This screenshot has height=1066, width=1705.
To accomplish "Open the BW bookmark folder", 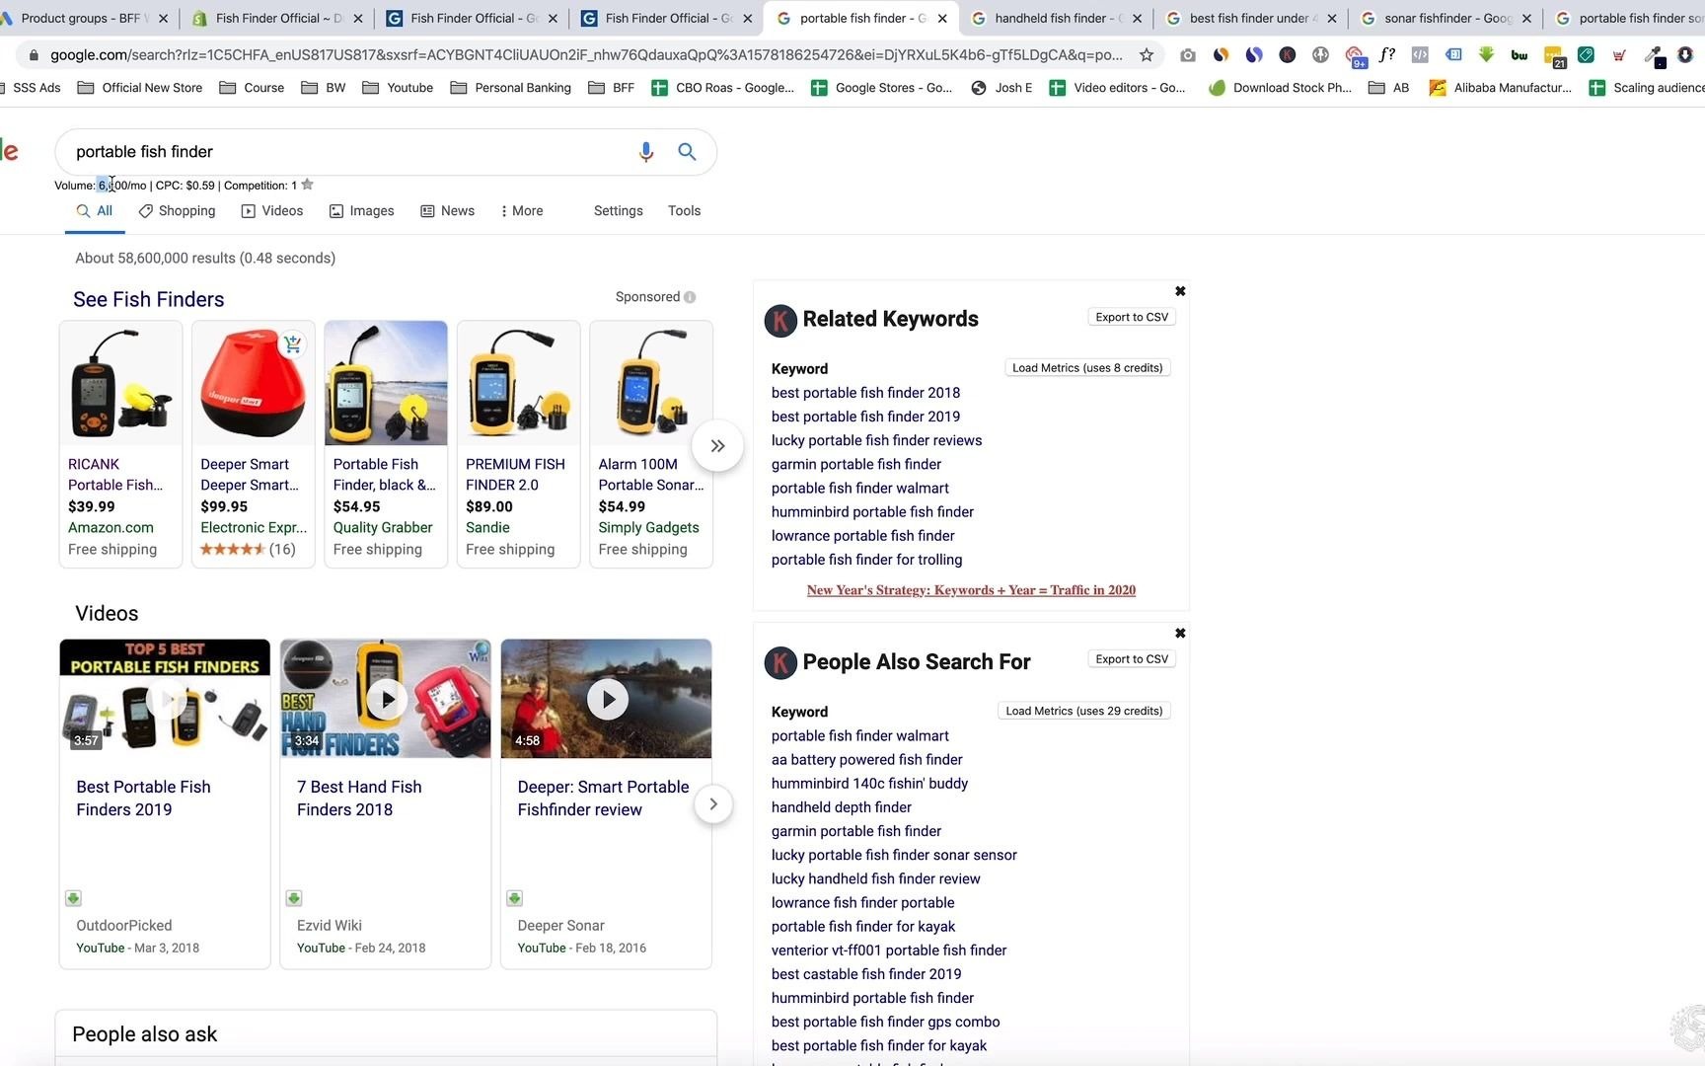I will point(324,88).
